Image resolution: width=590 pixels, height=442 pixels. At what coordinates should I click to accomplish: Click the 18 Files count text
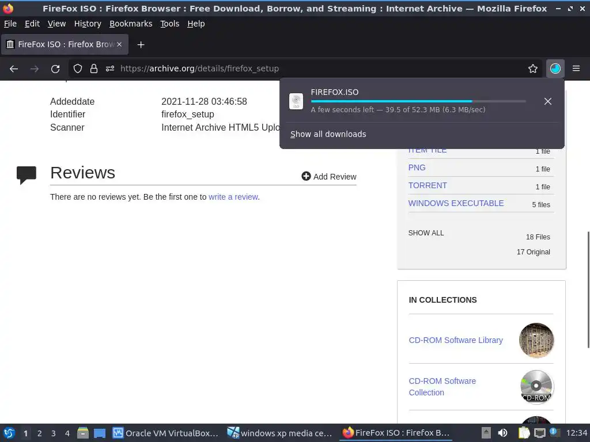(538, 237)
